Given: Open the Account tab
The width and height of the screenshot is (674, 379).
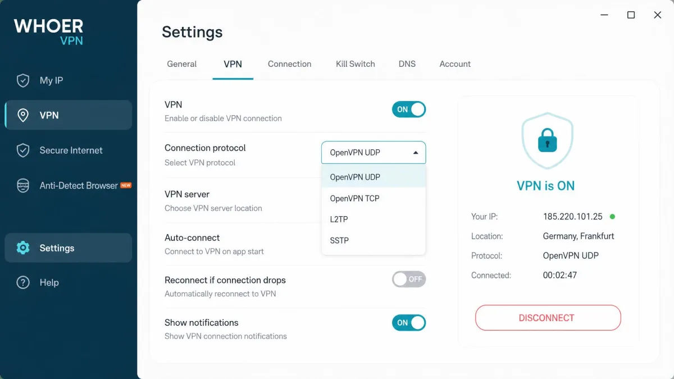Looking at the screenshot, I should 455,64.
